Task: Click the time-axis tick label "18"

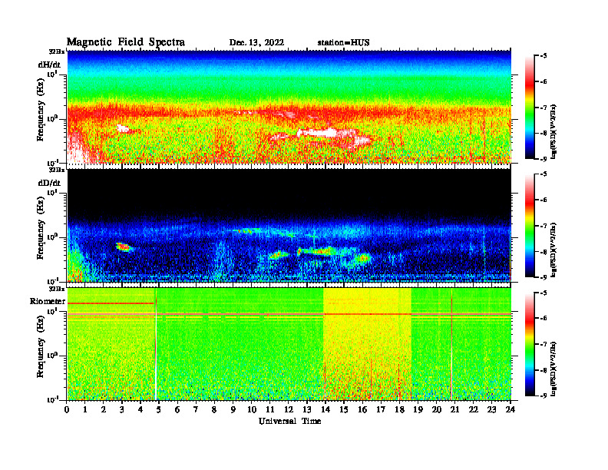Action: (400, 410)
